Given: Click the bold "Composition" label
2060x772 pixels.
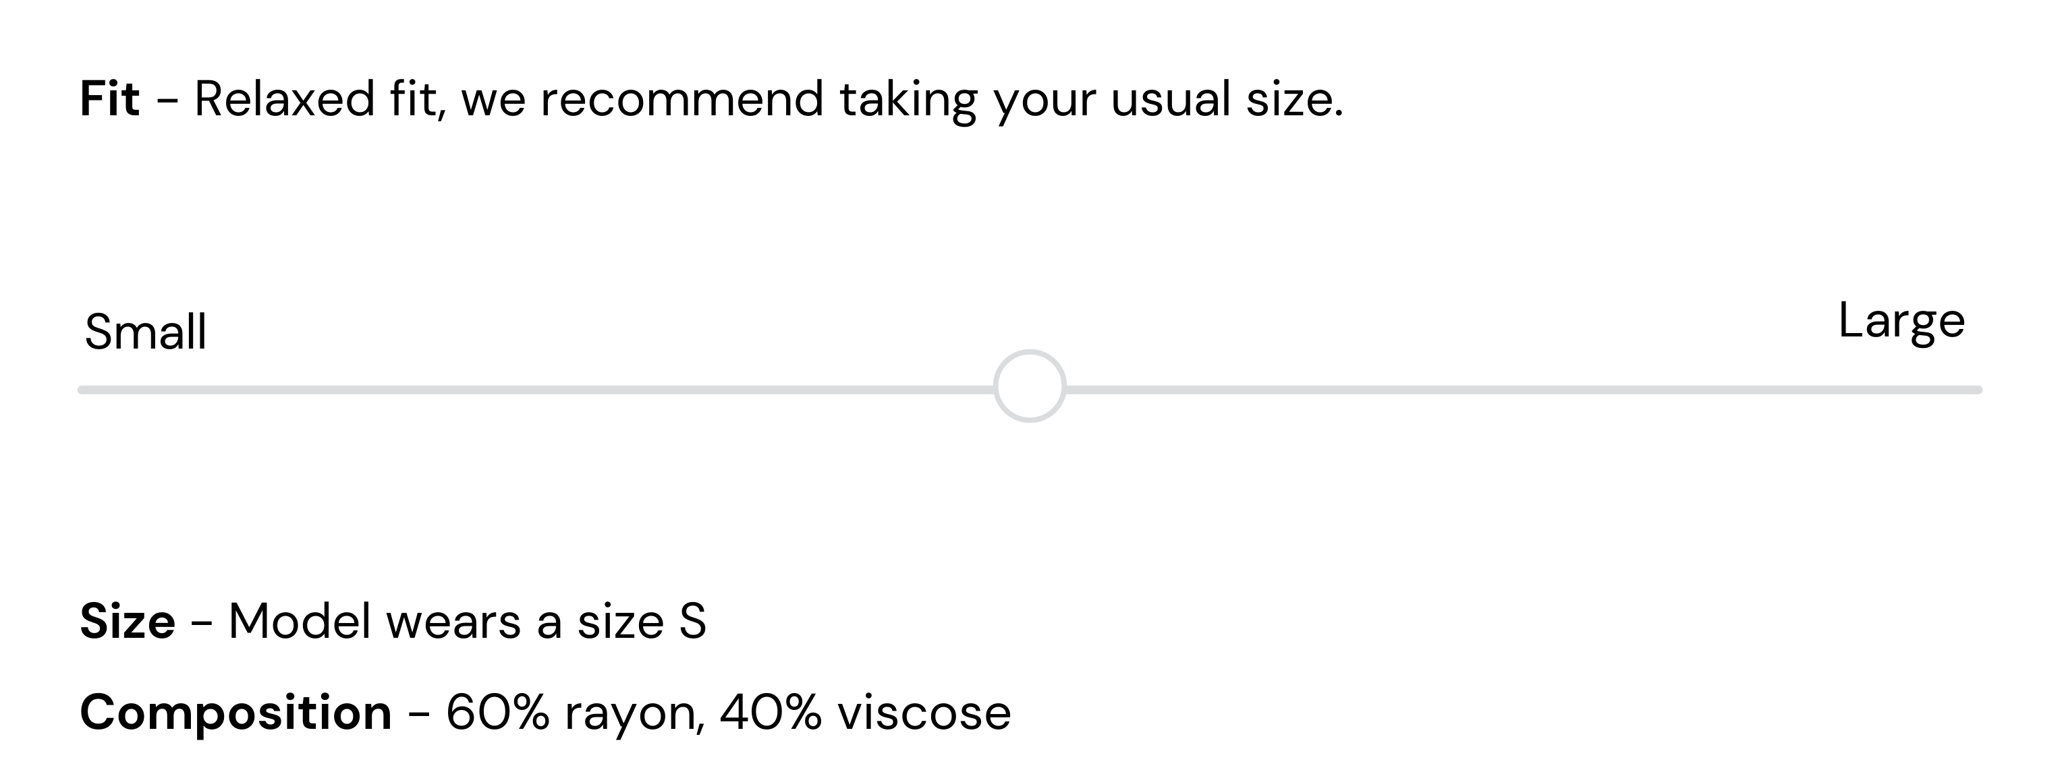Looking at the screenshot, I should (x=236, y=712).
